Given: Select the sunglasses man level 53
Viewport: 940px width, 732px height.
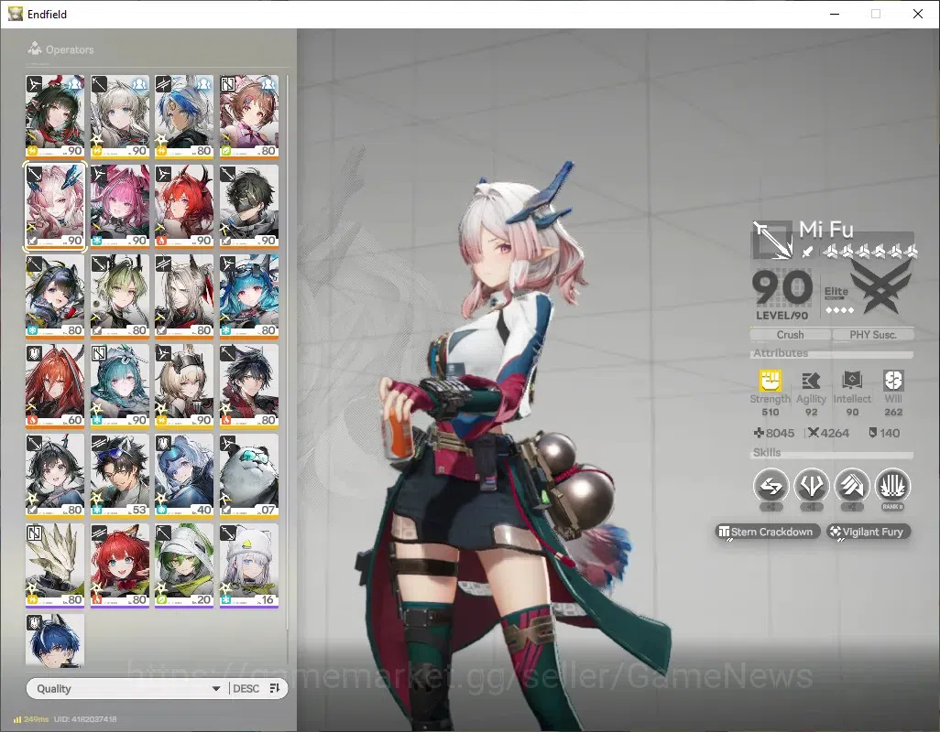Looking at the screenshot, I should pyautogui.click(x=120, y=475).
